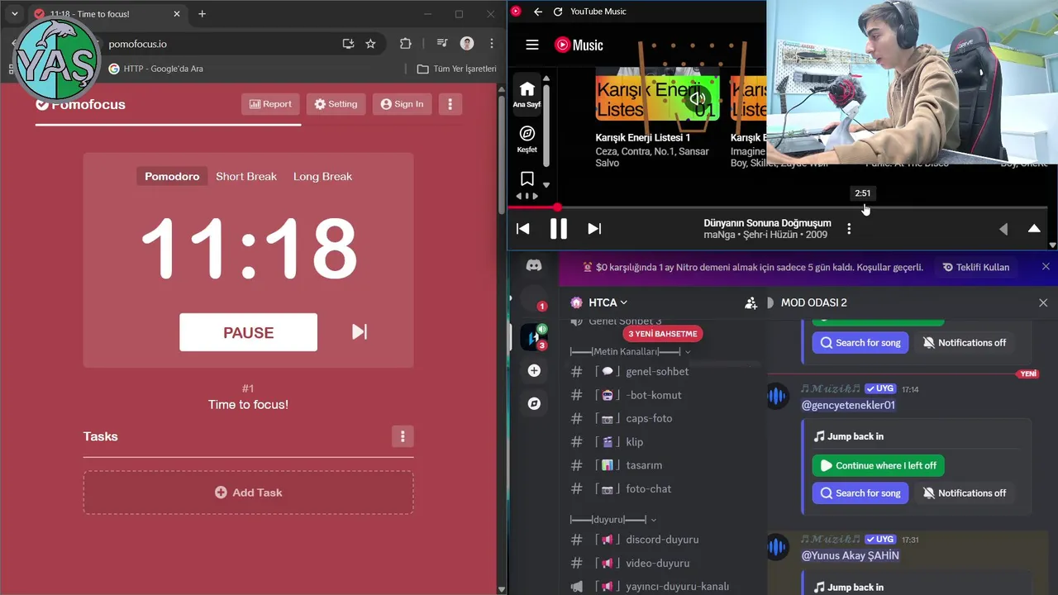1058x595 pixels.
Task: Open song options three-dot menu
Action: pyautogui.click(x=849, y=229)
